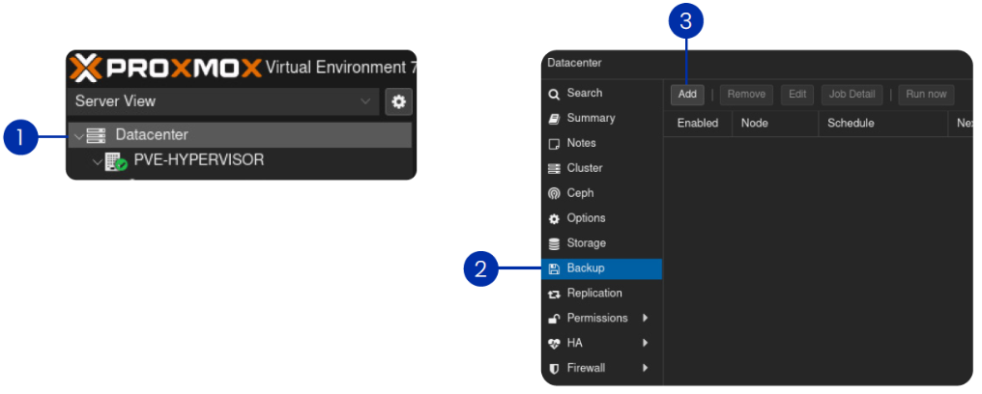The height and width of the screenshot is (394, 982).
Task: Open the Cluster section
Action: coord(585,168)
